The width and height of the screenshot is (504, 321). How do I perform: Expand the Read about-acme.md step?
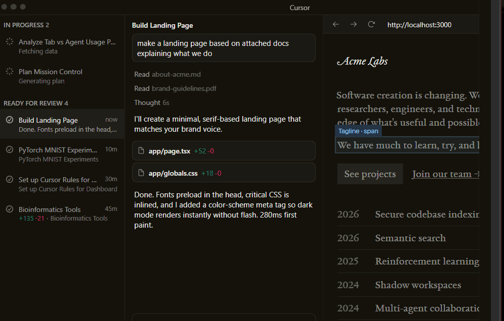pos(166,74)
